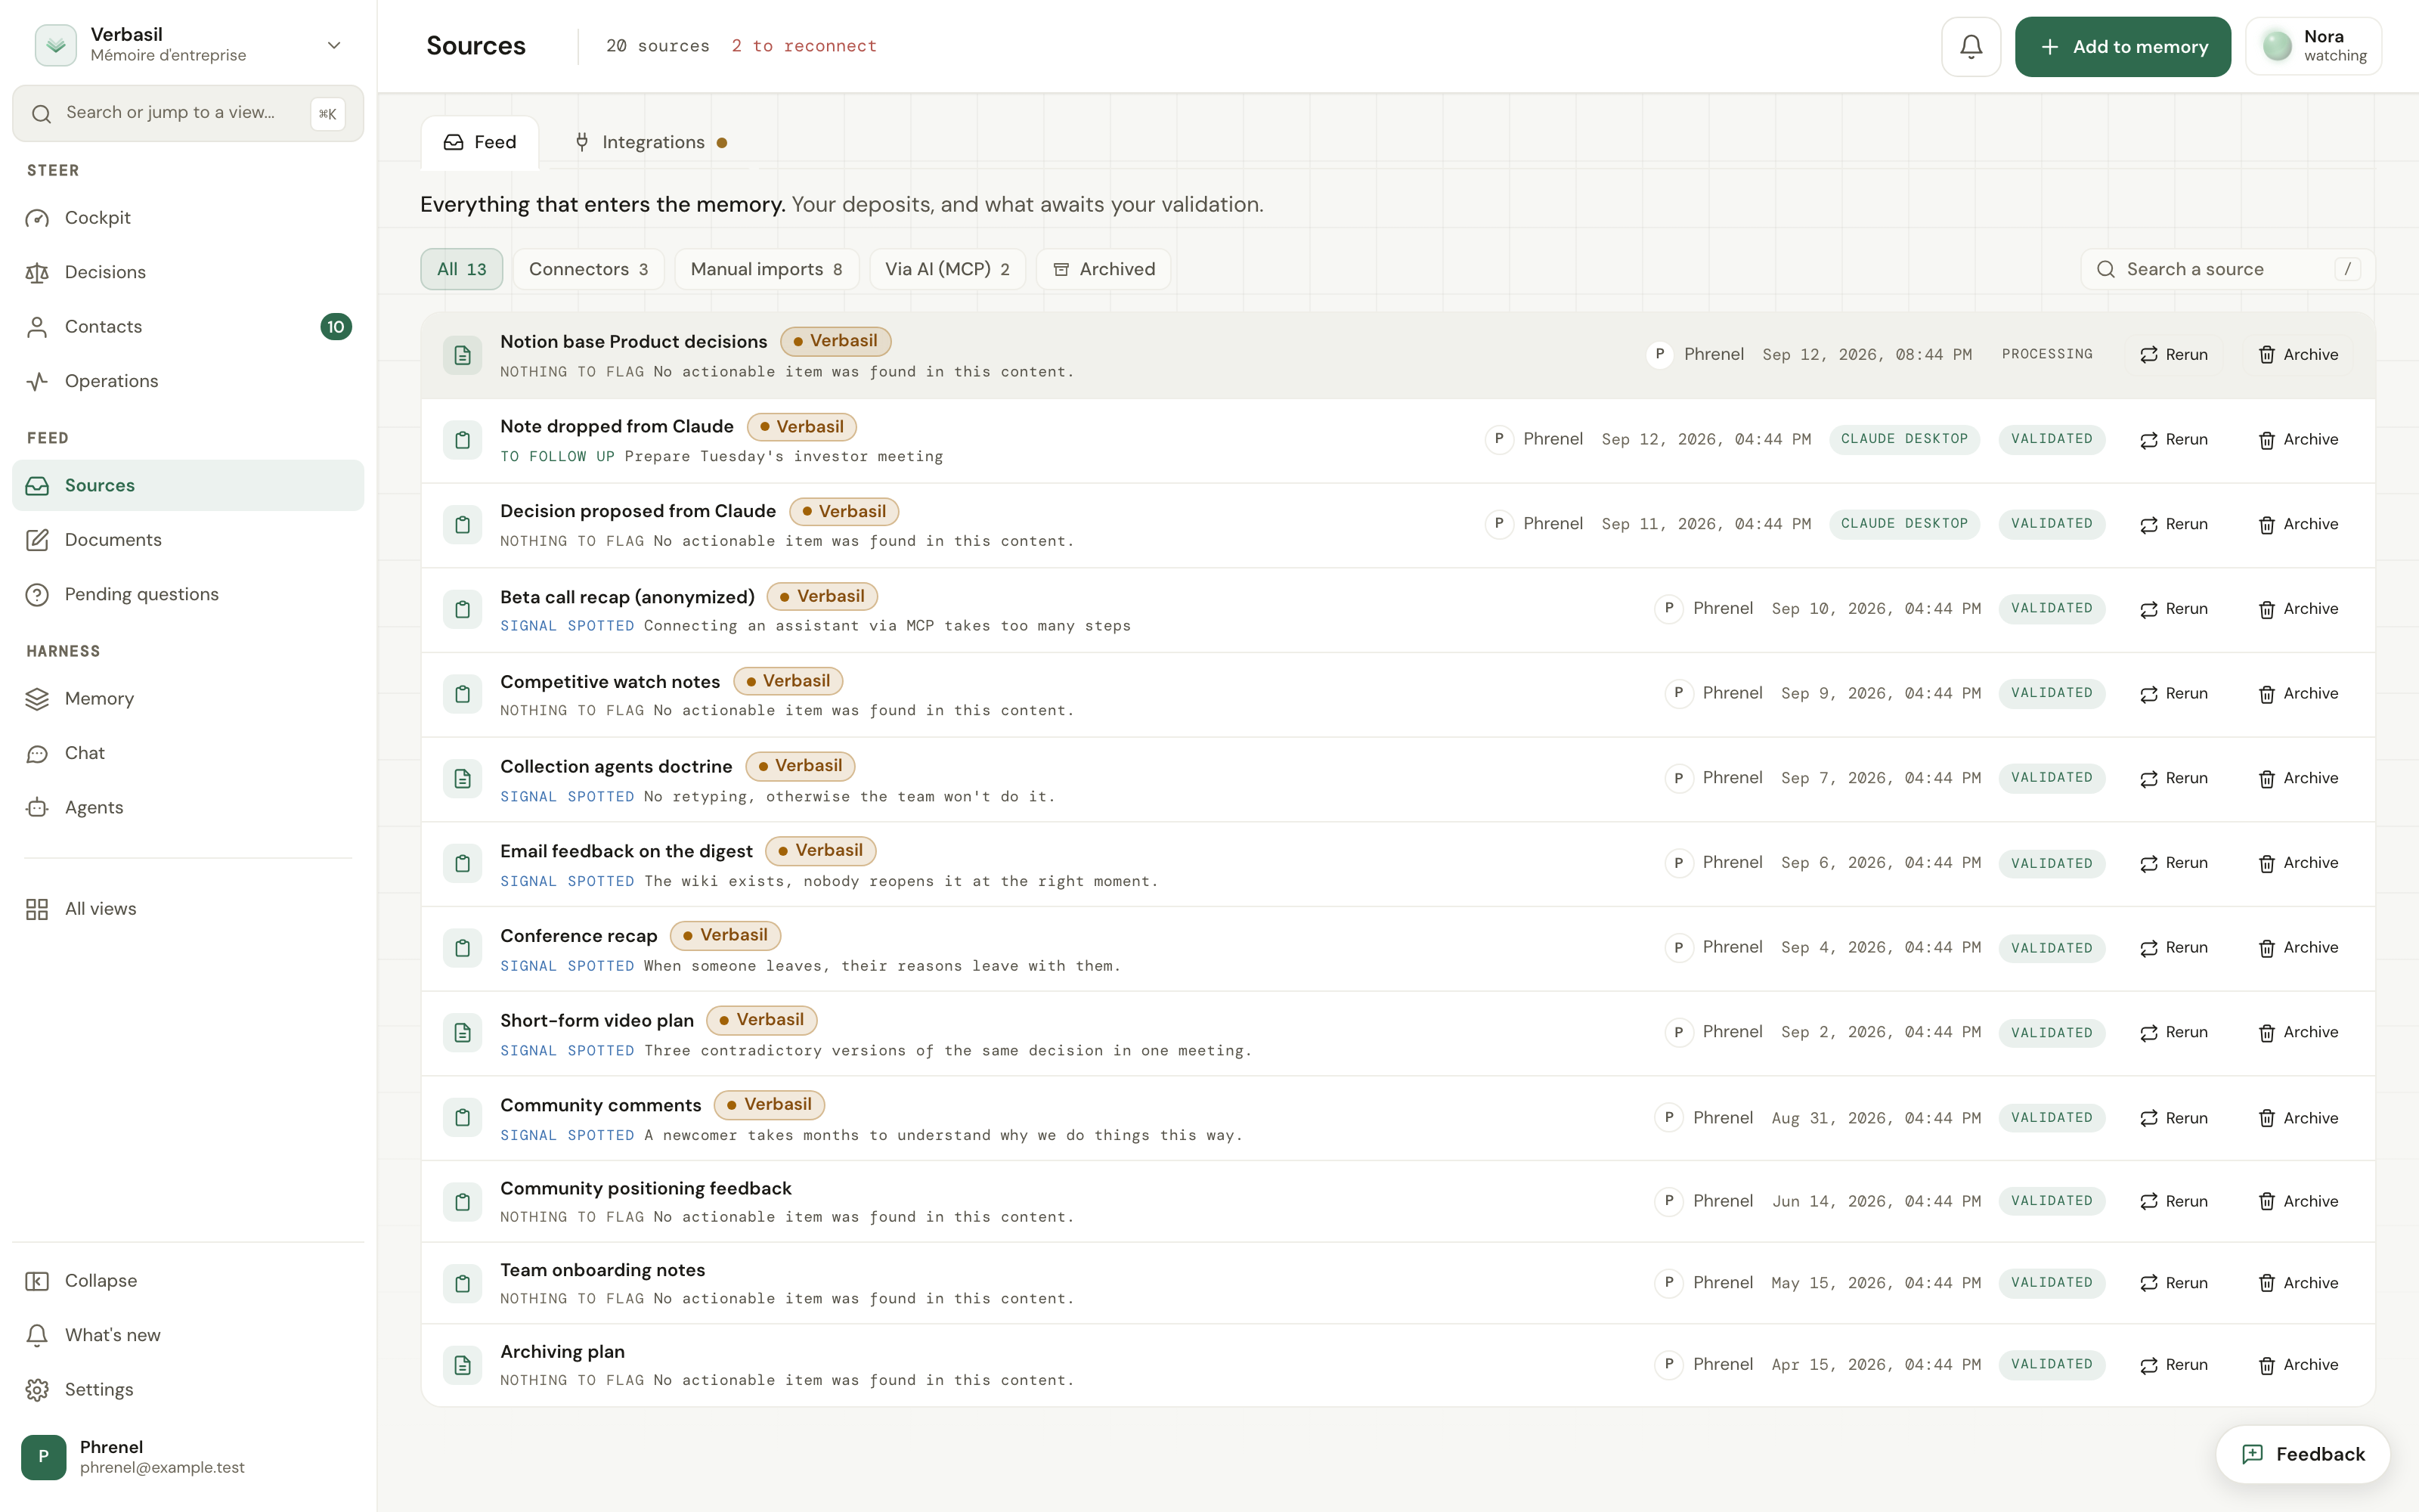
Task: Open Cockpit from the sidebar
Action: 188,217
